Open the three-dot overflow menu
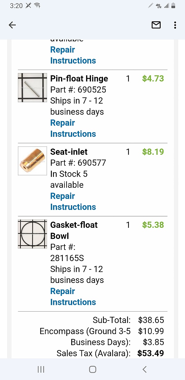This screenshot has width=185, height=380. (175, 25)
